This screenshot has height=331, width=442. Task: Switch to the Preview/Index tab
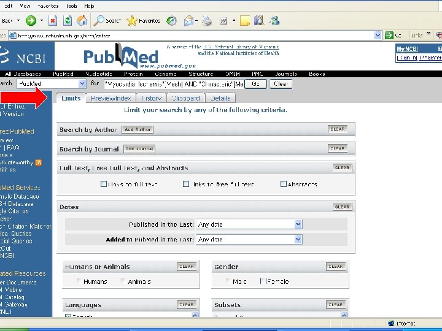[x=110, y=98]
